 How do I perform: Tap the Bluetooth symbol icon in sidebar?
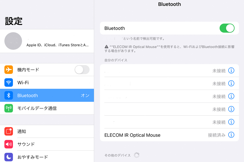point(9,95)
